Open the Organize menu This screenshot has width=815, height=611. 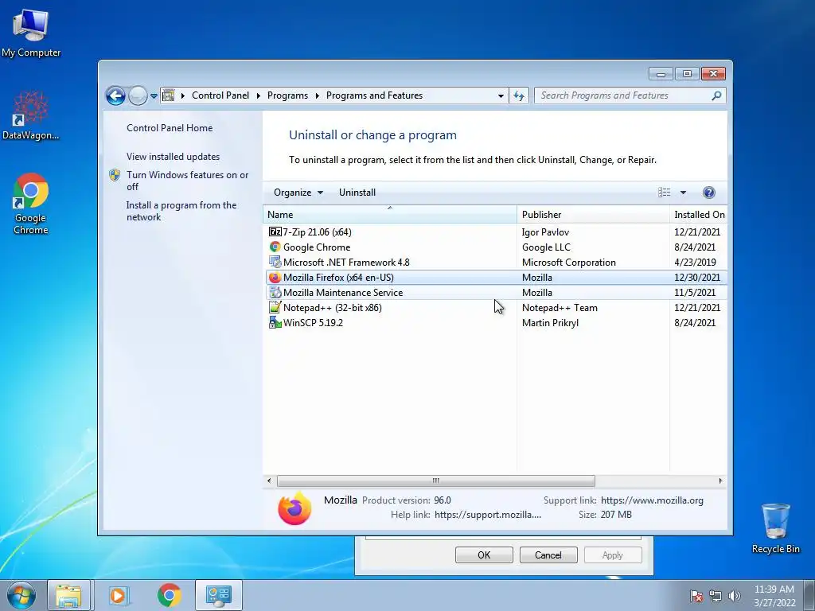click(298, 193)
